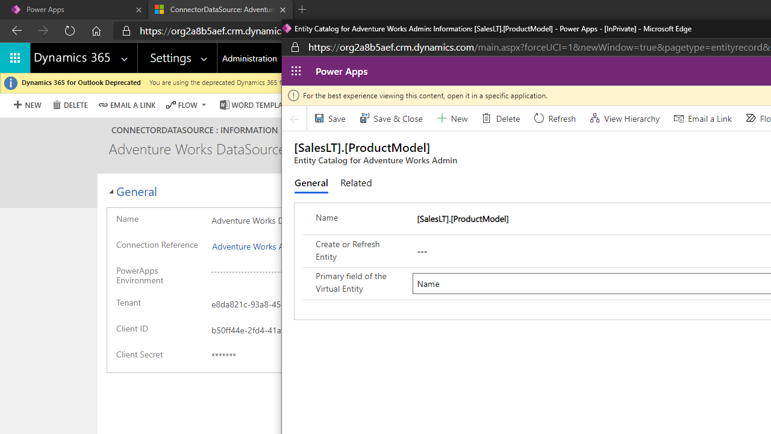This screenshot has height=434, width=771.
Task: Click the [SalesLT].[ProductModel] record title
Action: (362, 148)
